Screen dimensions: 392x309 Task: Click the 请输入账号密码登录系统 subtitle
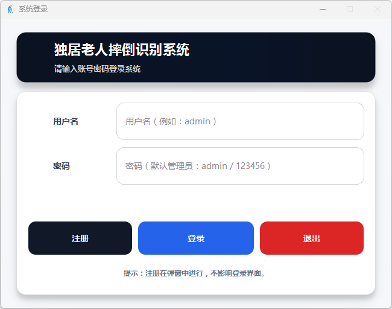97,69
